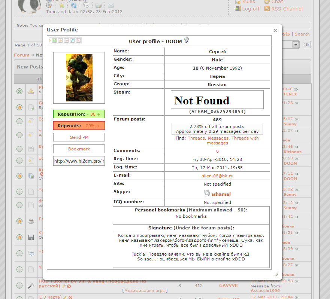330x299 pixels.
Task: Open Kirtanus's profile link
Action: click(292, 152)
